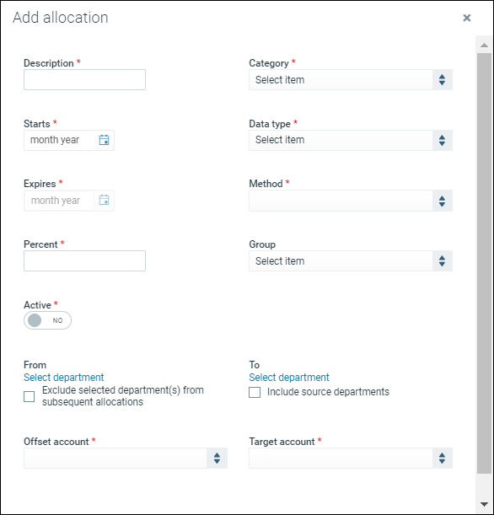The height and width of the screenshot is (515, 494).
Task: Click Select department link under To
Action: tap(289, 378)
